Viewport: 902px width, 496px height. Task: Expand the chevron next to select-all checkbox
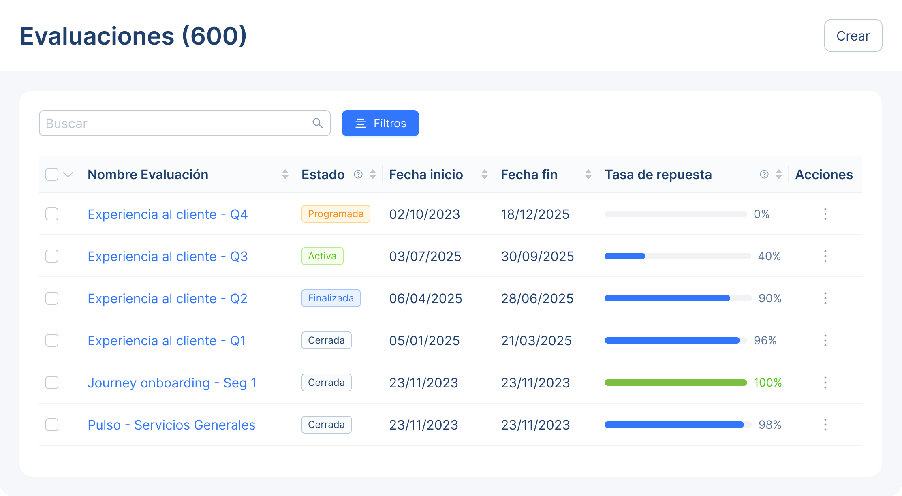[x=67, y=174]
